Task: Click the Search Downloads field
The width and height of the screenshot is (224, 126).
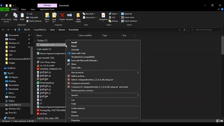Action: 205,30
